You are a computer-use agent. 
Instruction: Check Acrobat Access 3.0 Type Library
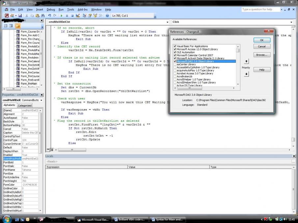click(x=175, y=73)
